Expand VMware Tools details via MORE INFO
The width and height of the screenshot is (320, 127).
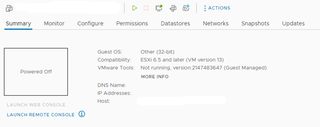(155, 77)
